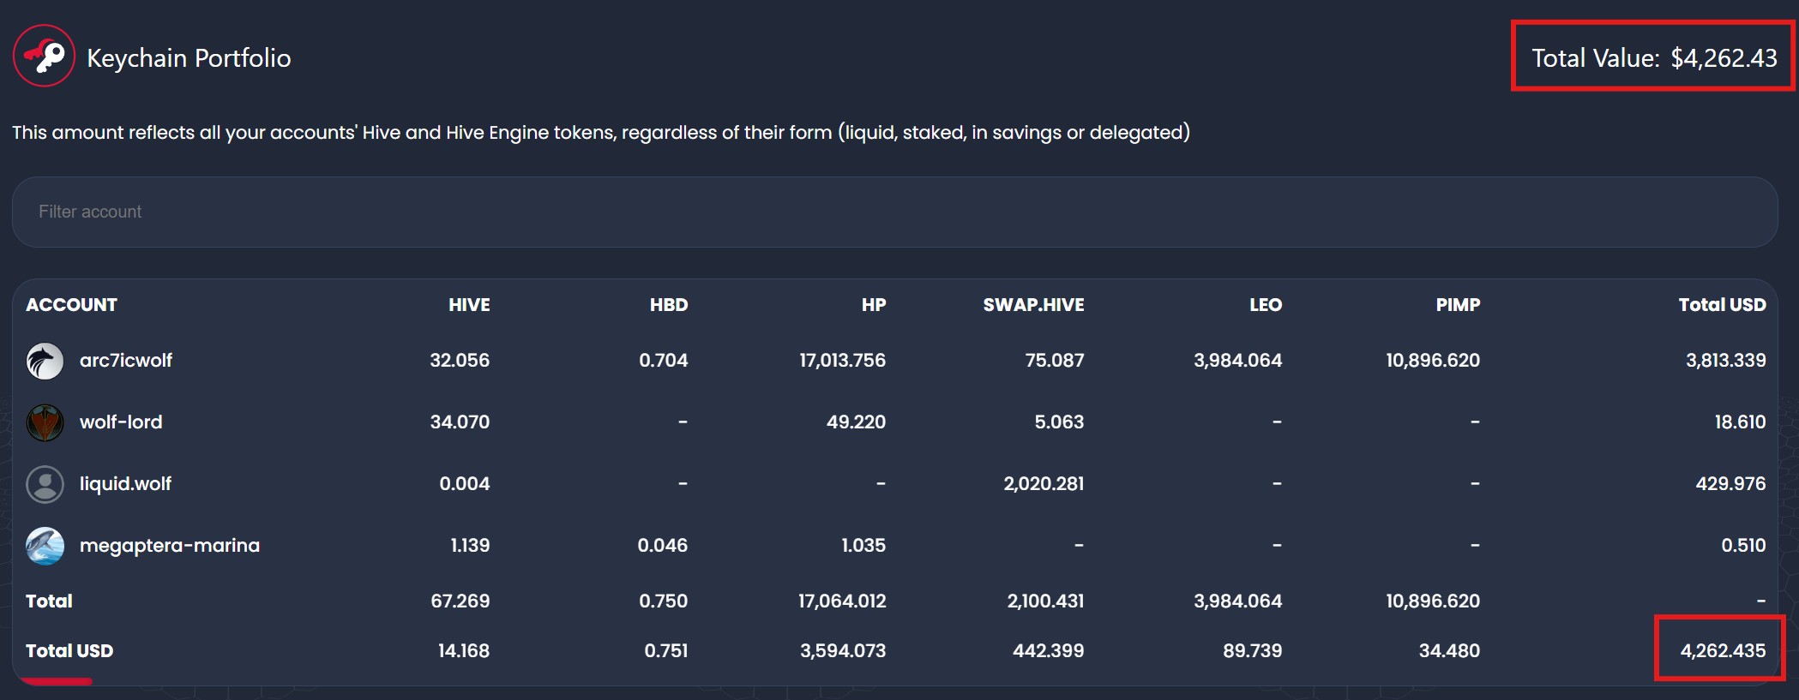Click the LEO column header
Image resolution: width=1799 pixels, height=700 pixels.
[1266, 305]
